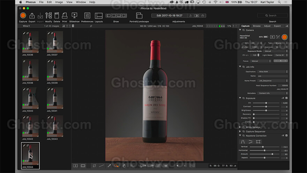The image size is (307, 173).
Task: Click the toolbar Search field
Action: tap(272, 15)
